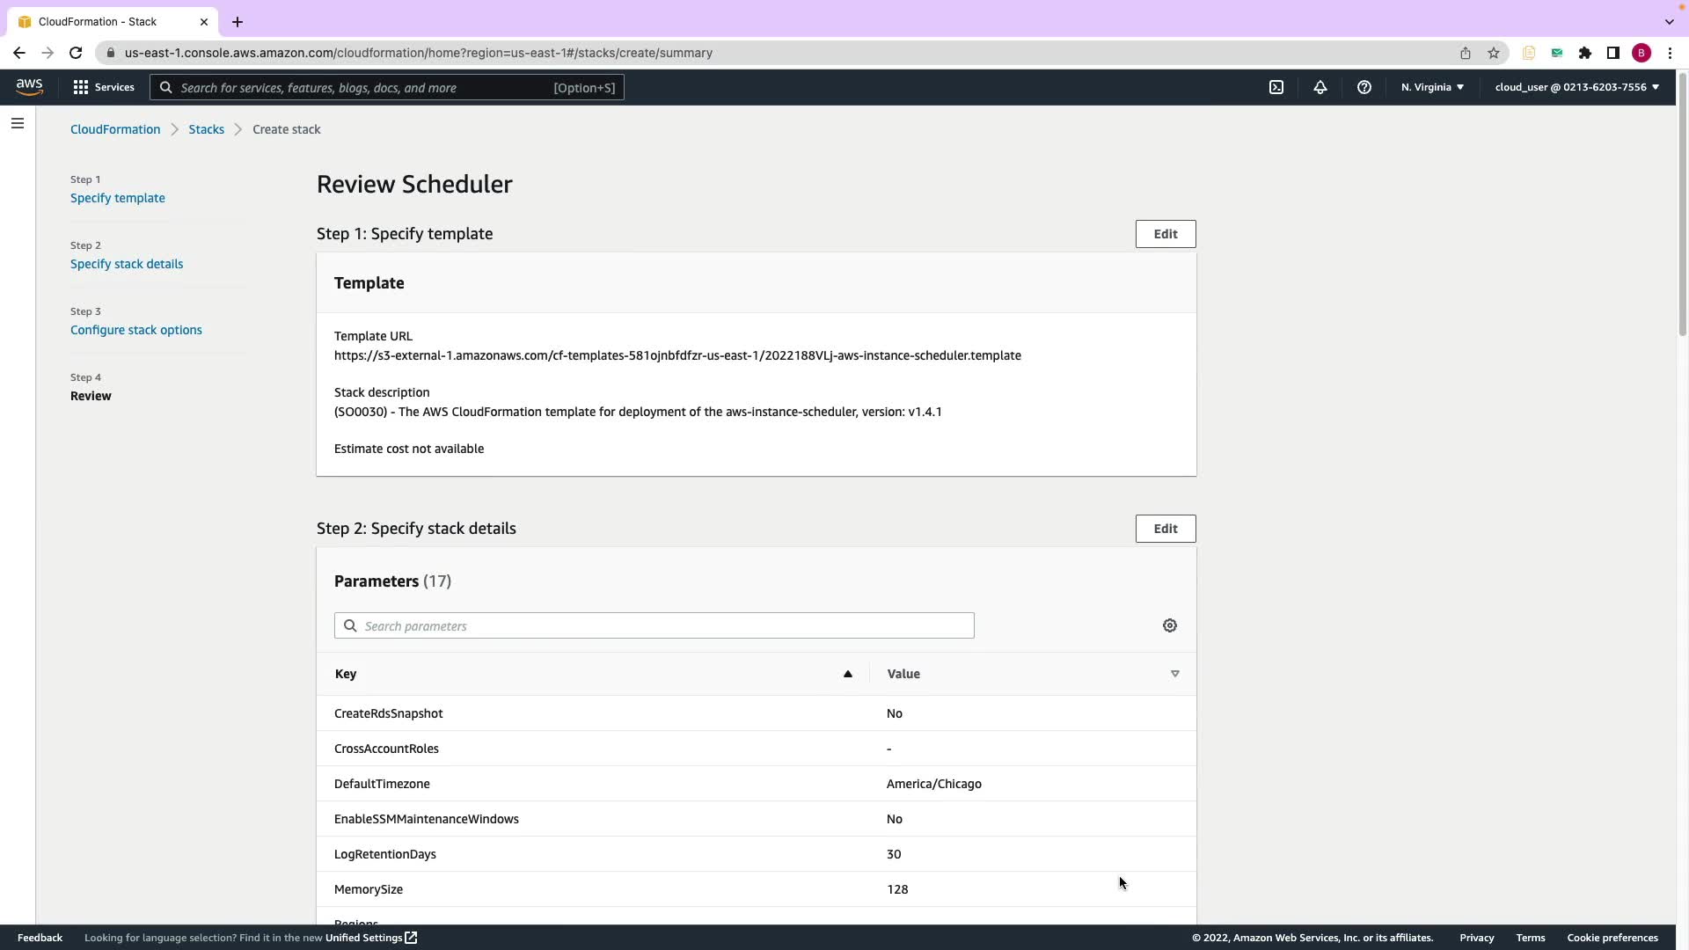The image size is (1689, 950).
Task: Bookmark this page with the star icon
Action: [1494, 53]
